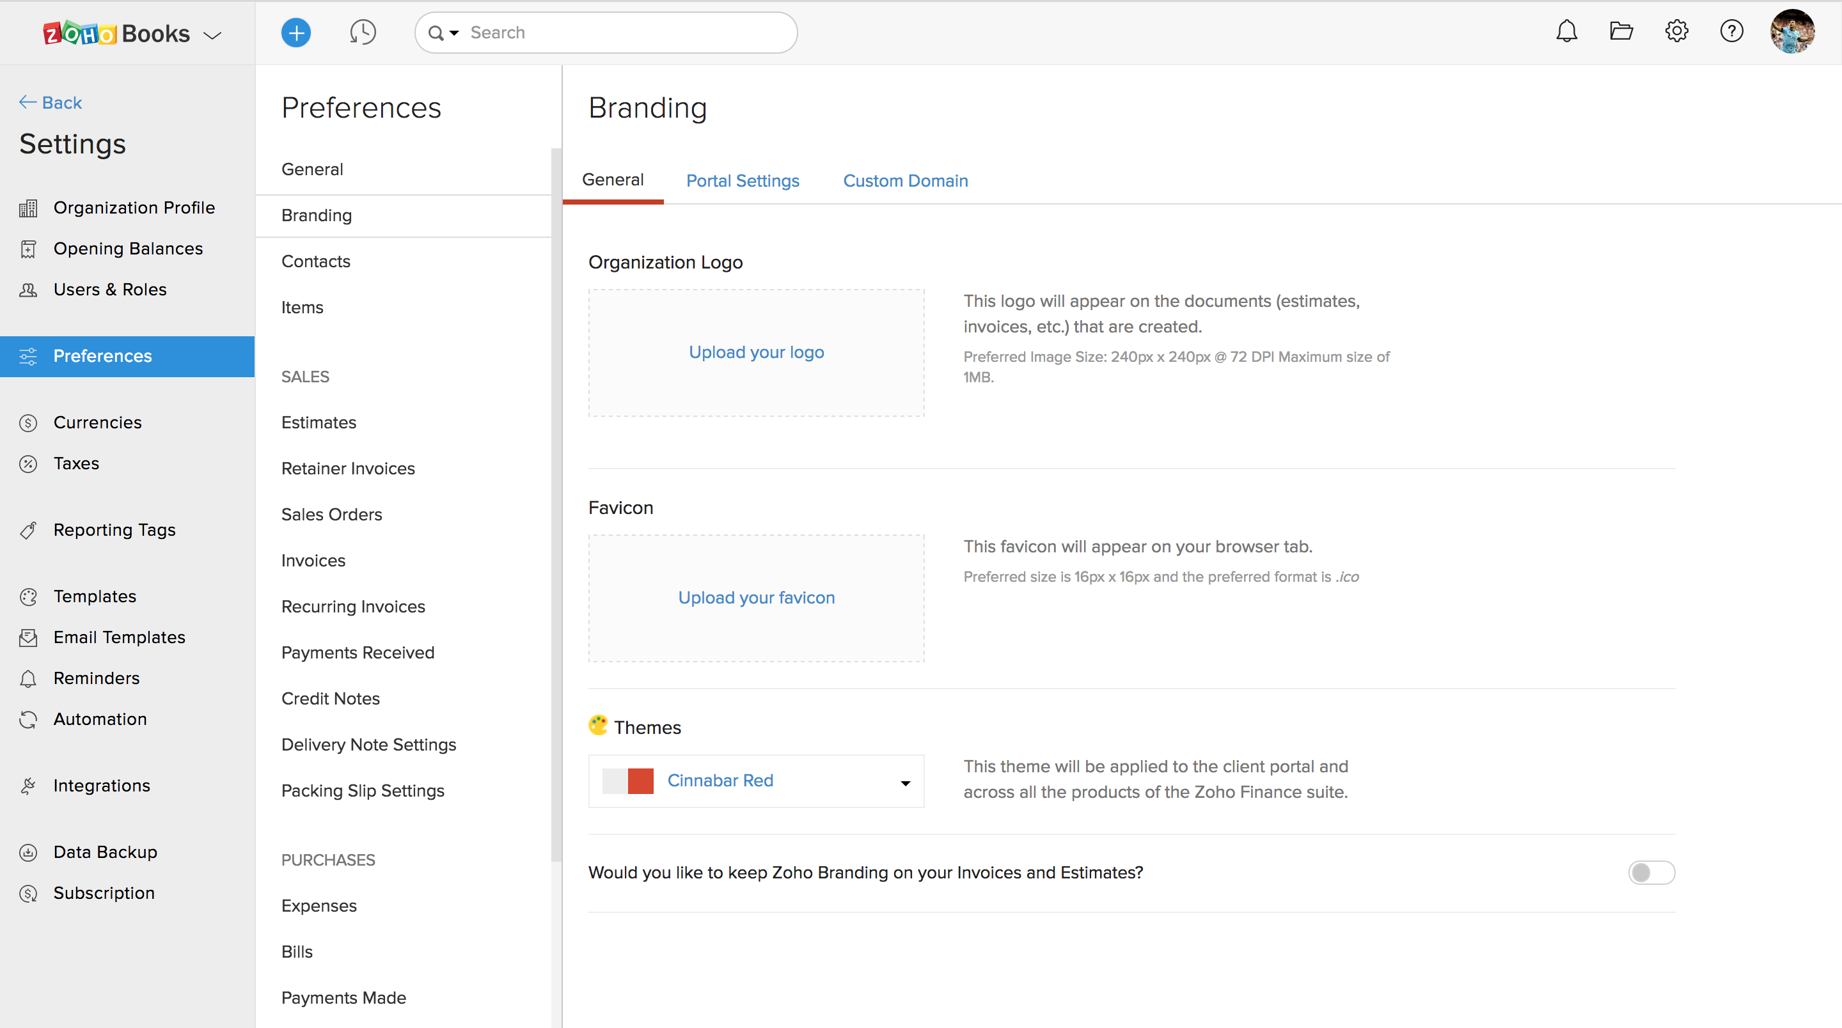Click the Currencies dollar icon
The width and height of the screenshot is (1842, 1028).
point(28,423)
